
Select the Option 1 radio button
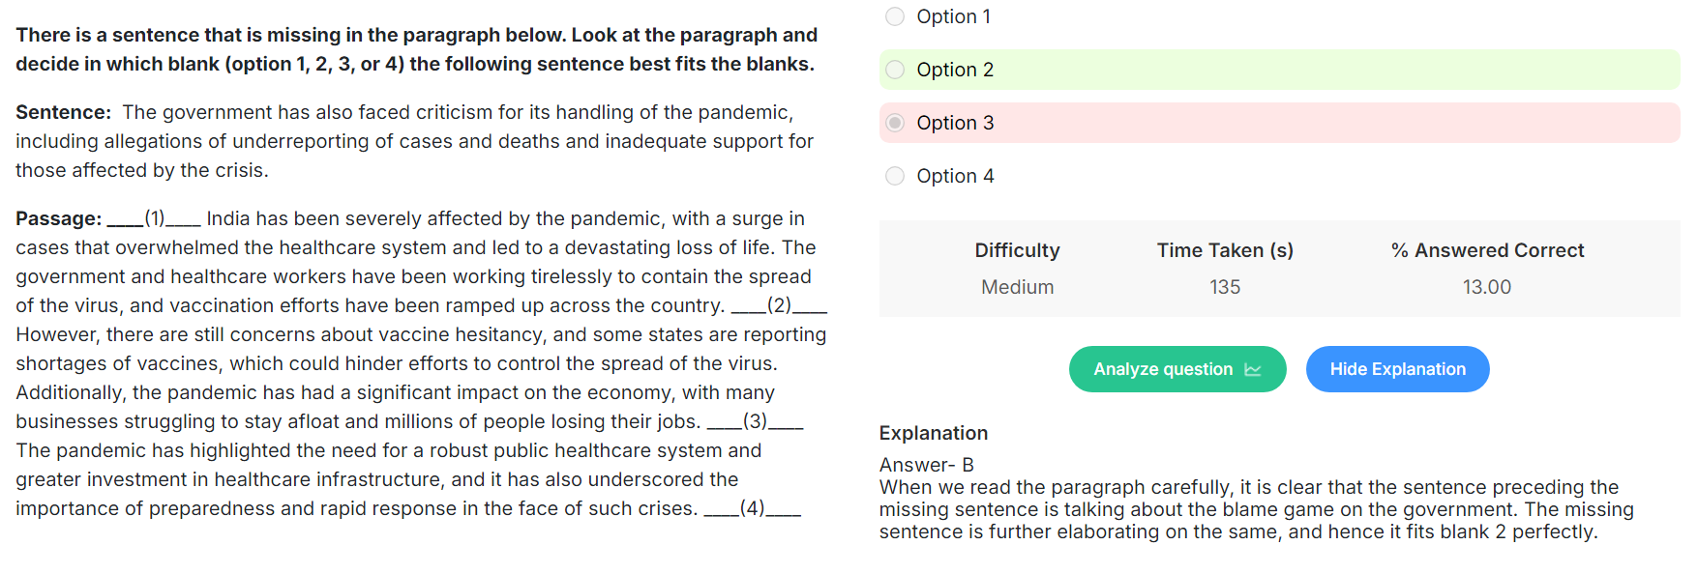[895, 16]
